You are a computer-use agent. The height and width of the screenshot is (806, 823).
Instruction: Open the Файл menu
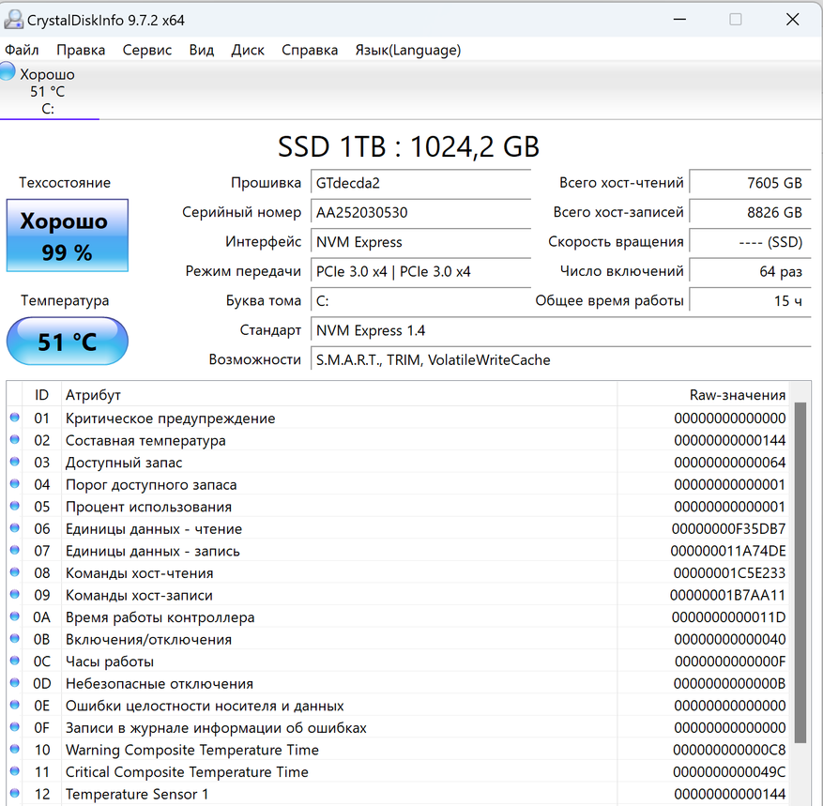click(x=22, y=50)
